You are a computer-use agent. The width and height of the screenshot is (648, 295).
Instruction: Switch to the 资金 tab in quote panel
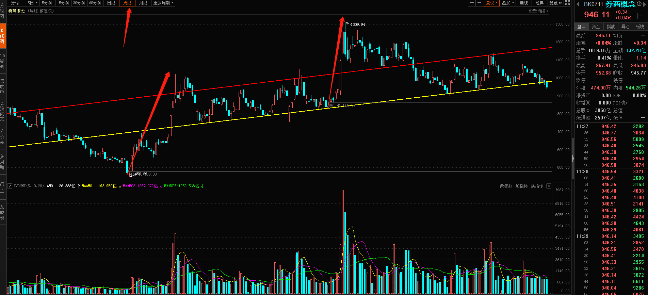pos(596,27)
